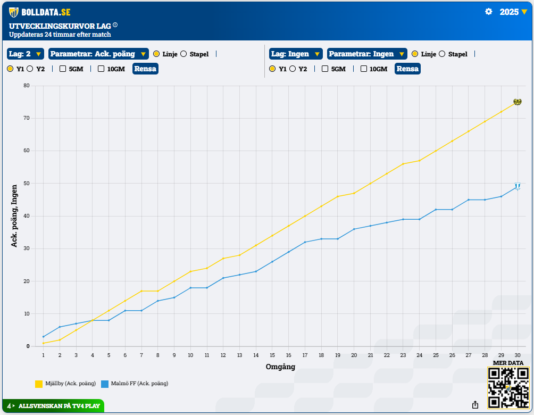
Task: Open the Allsvenskan på TV4 Play link
Action: pos(59,406)
